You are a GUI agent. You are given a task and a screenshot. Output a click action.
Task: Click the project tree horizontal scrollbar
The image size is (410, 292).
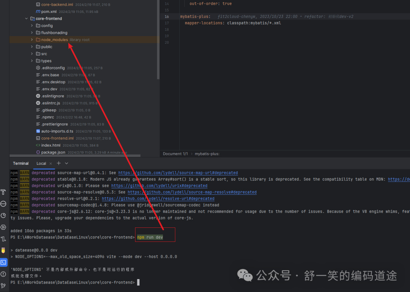tap(75, 156)
